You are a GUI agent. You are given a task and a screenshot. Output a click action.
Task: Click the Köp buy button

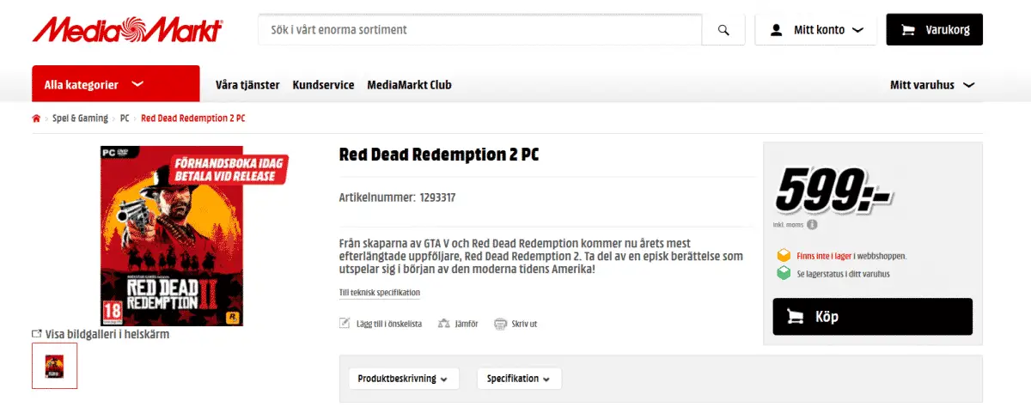coord(872,317)
